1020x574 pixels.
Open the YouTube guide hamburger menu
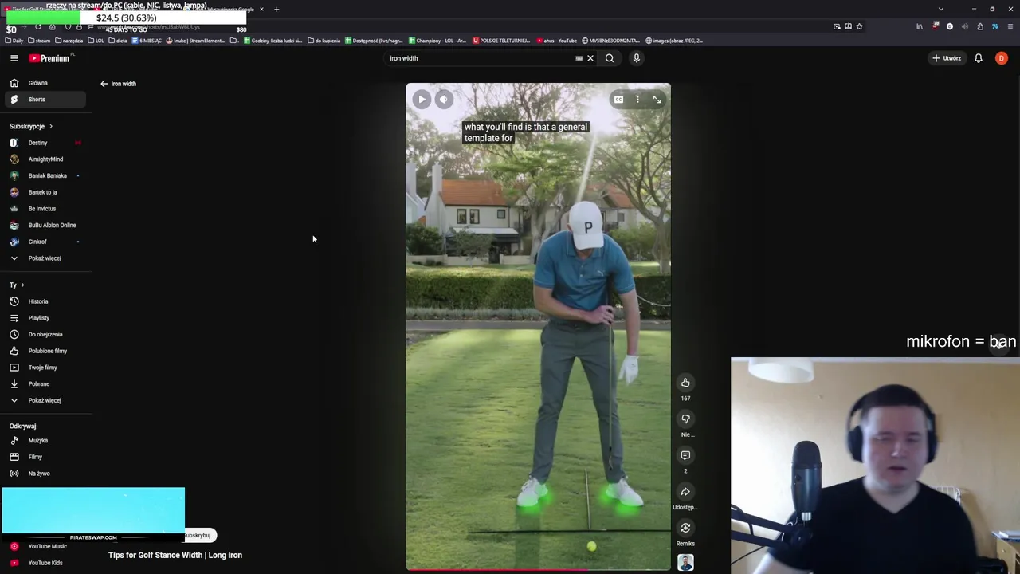pos(14,58)
